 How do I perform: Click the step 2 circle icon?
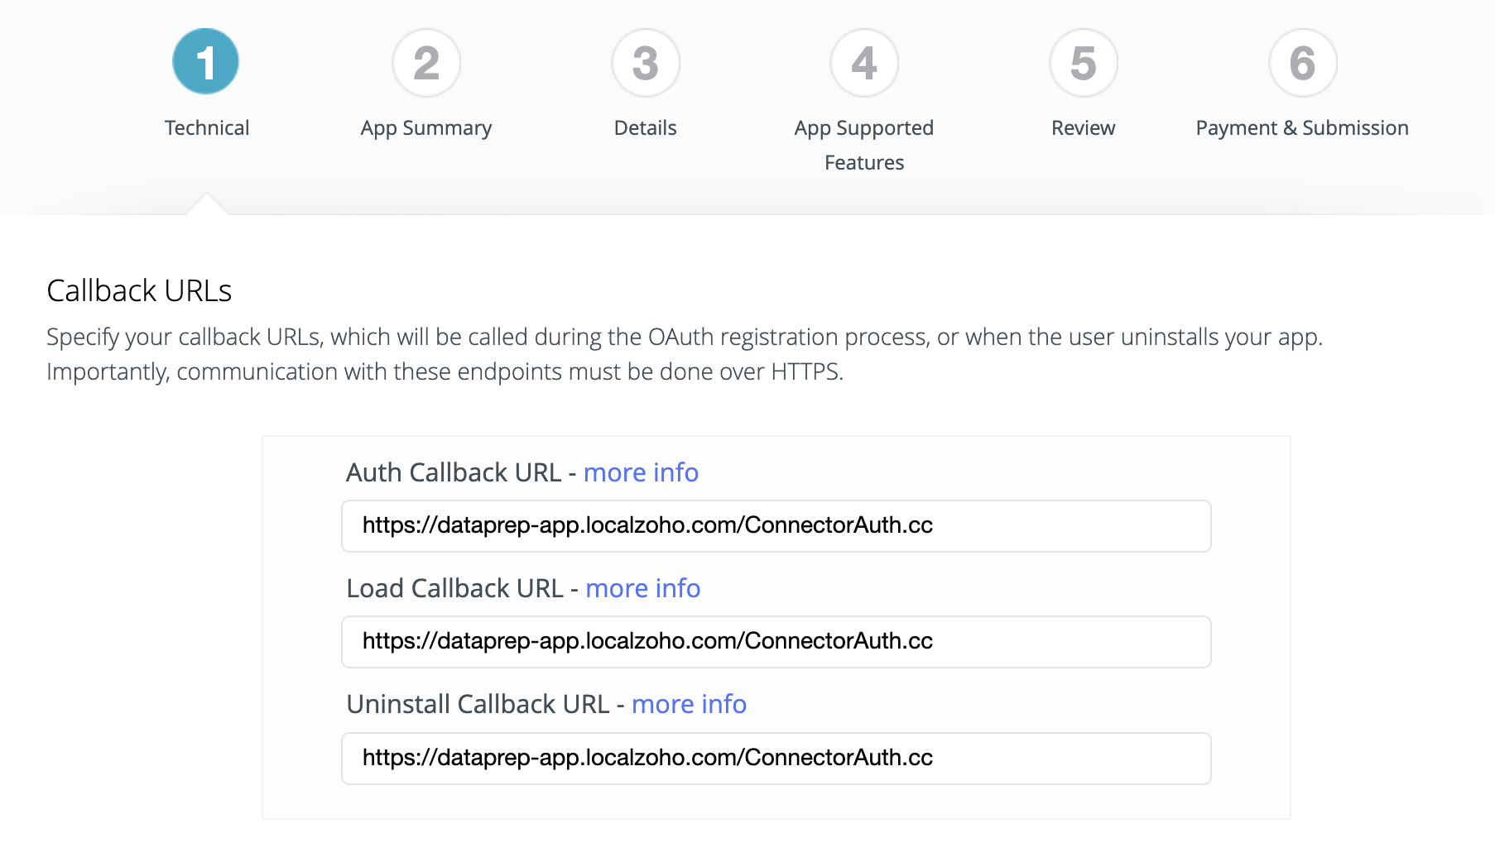(426, 63)
